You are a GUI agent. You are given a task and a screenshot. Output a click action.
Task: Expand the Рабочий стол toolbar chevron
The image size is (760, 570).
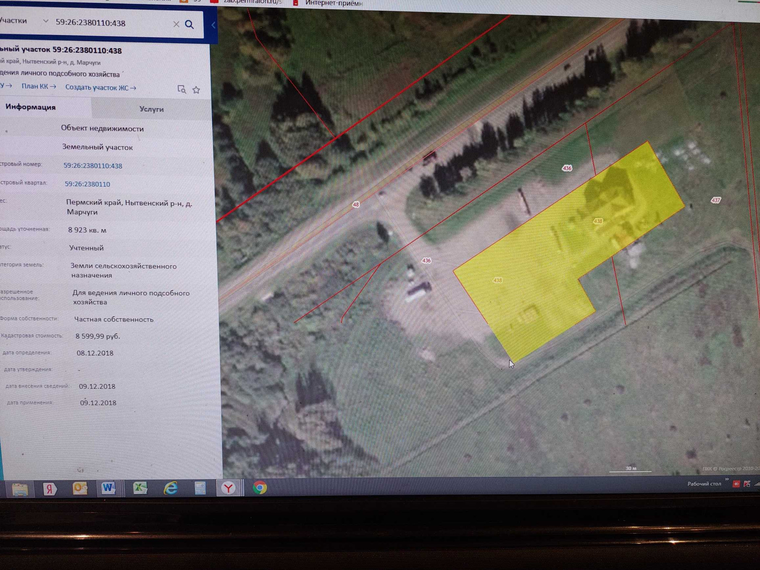click(727, 479)
